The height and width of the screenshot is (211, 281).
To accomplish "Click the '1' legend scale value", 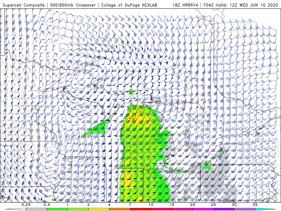I will pyautogui.click(x=67, y=205).
